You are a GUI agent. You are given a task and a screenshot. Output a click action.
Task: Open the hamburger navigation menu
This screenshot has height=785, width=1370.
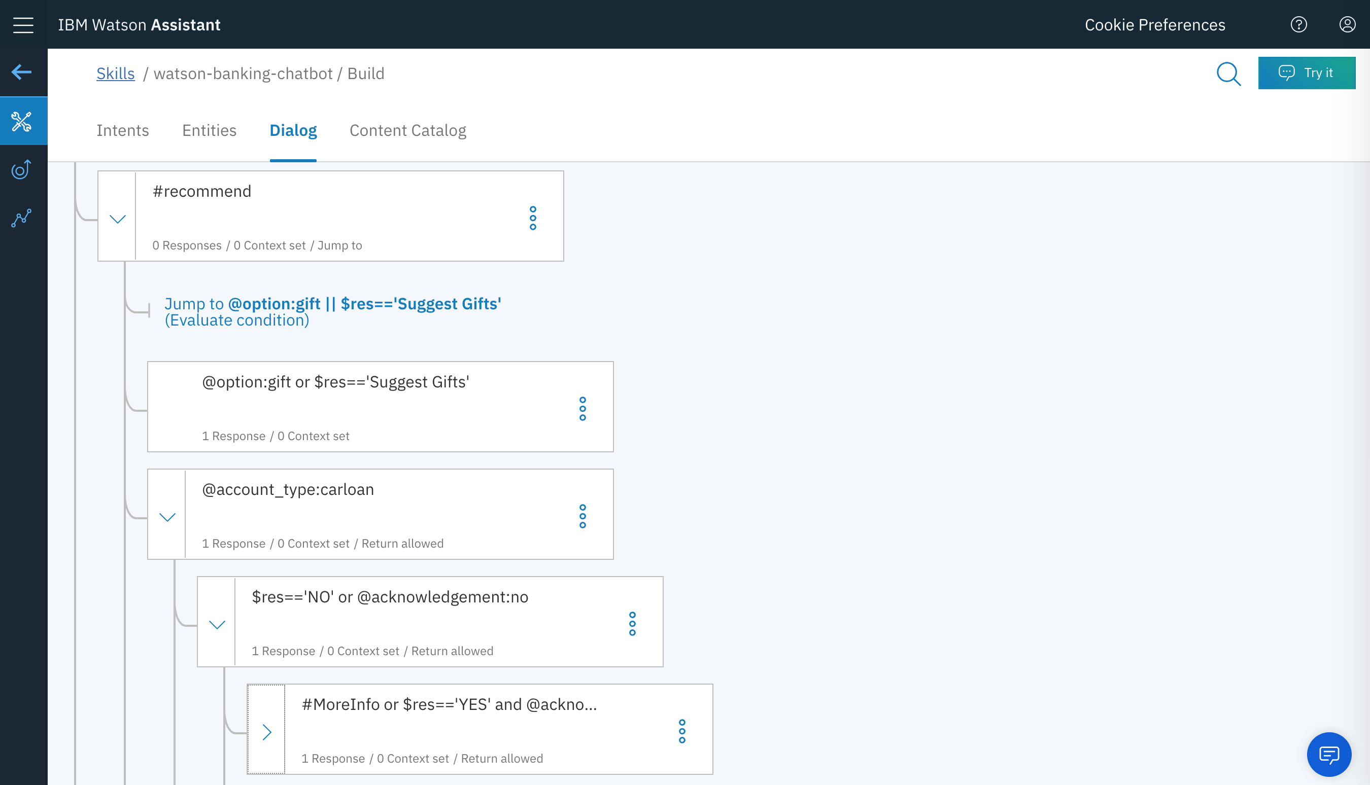point(23,25)
